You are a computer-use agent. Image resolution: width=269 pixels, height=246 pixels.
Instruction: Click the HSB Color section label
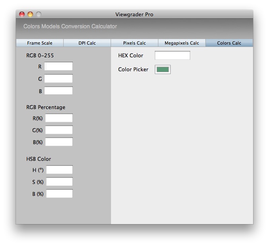(x=39, y=159)
